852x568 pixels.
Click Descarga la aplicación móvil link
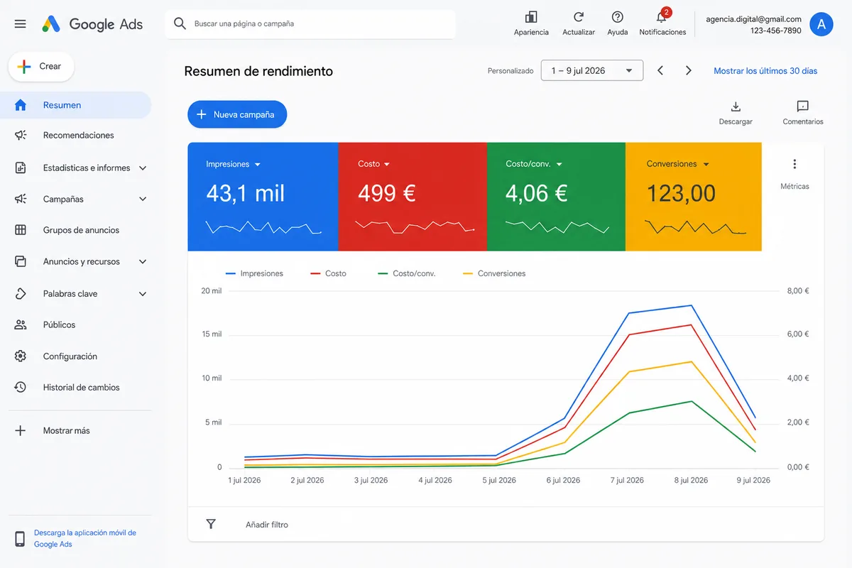85,538
